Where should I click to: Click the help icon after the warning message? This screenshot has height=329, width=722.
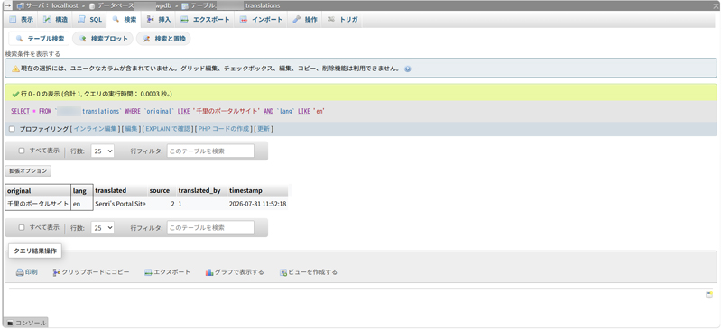(408, 69)
